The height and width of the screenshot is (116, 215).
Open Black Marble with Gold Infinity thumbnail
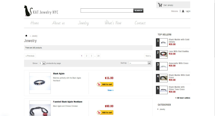tap(164, 42)
